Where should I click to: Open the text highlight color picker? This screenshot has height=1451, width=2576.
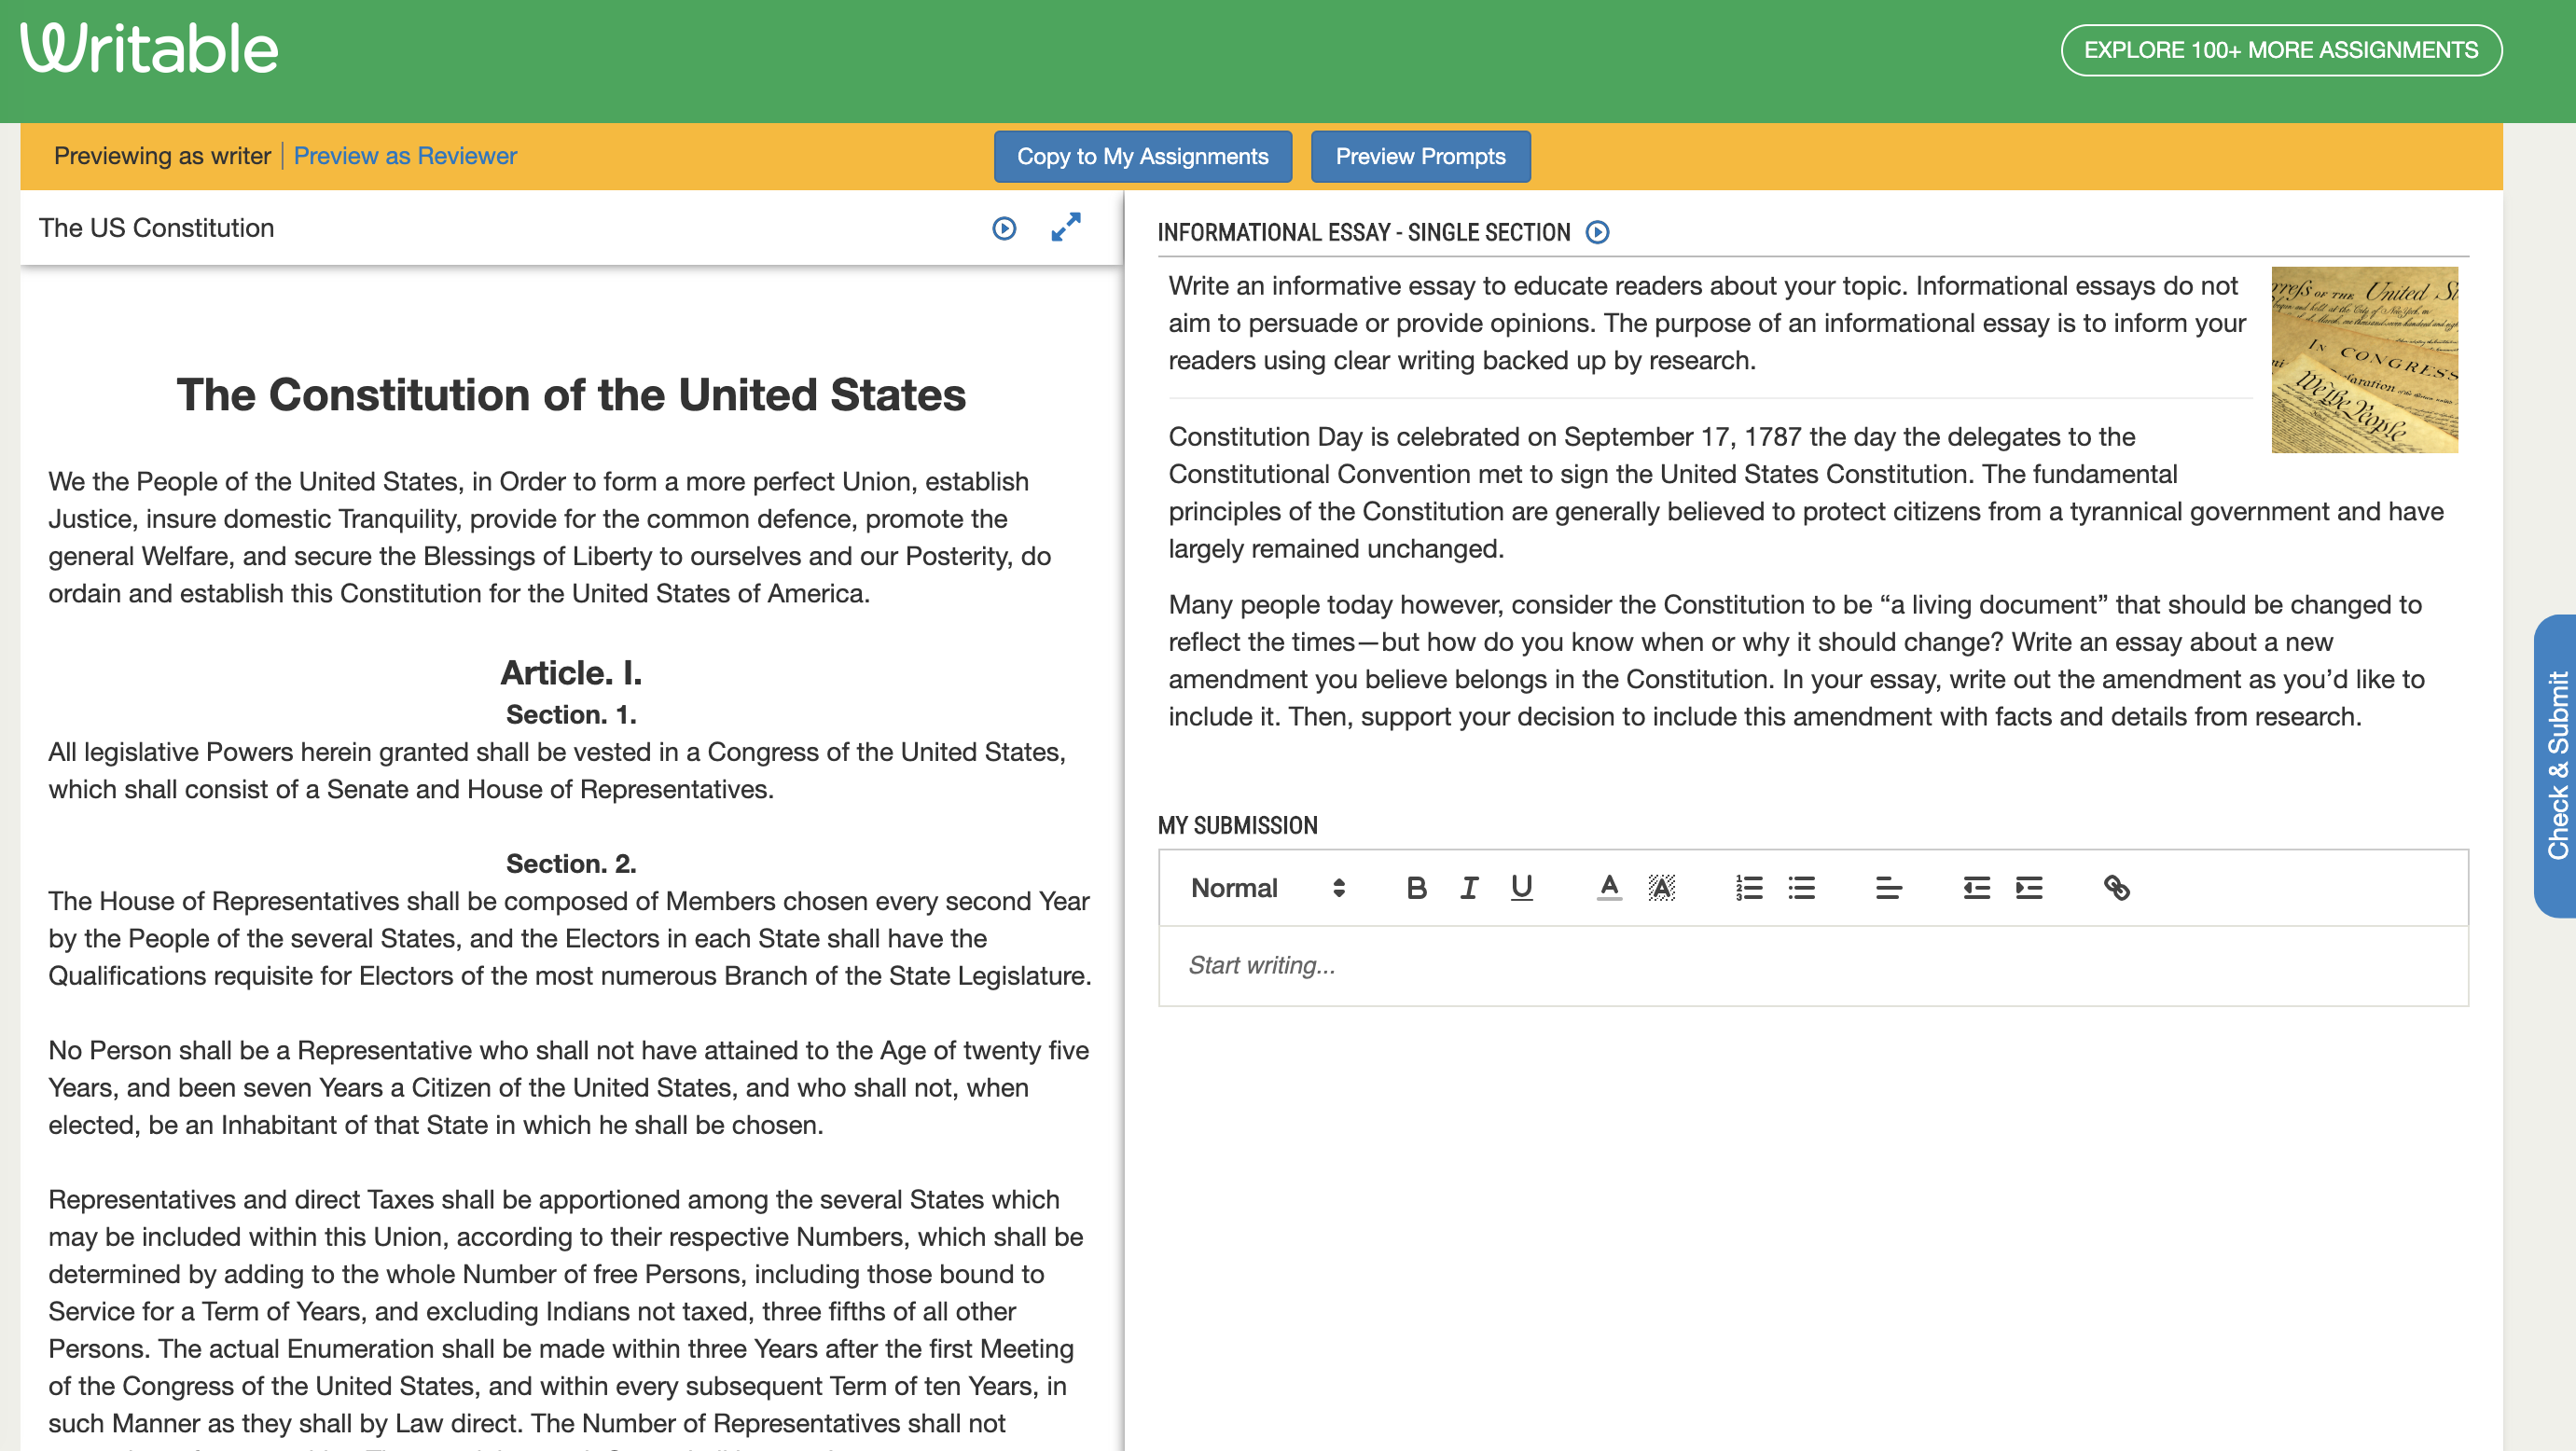1661,888
